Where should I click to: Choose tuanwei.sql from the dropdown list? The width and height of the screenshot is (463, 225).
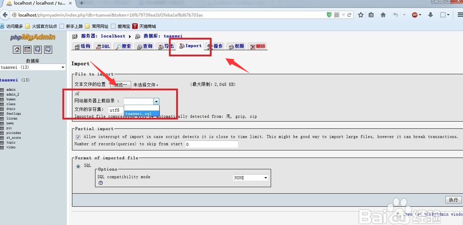click(x=139, y=113)
